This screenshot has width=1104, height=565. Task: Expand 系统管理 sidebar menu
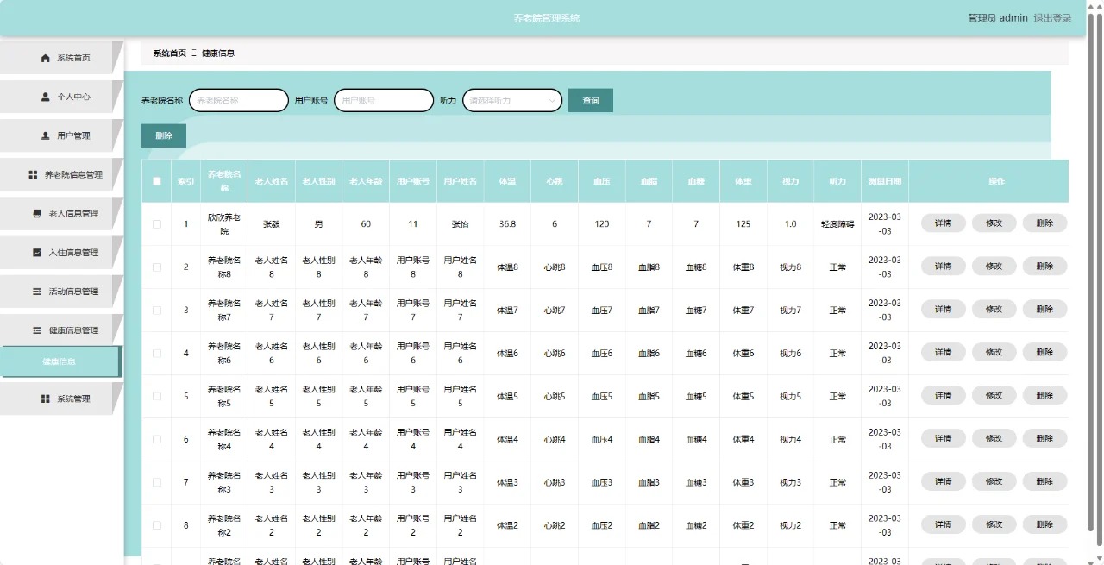coord(62,399)
